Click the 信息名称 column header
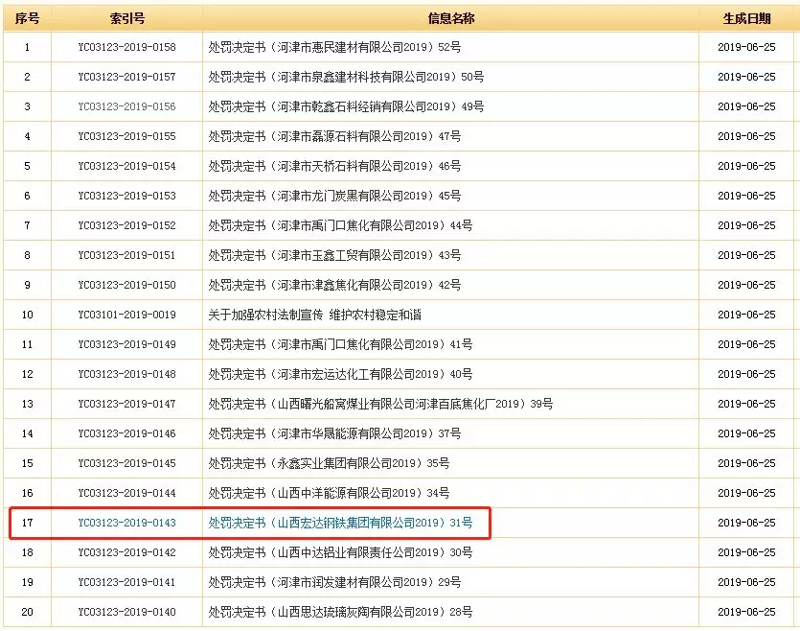This screenshot has height=631, width=800. [x=451, y=18]
